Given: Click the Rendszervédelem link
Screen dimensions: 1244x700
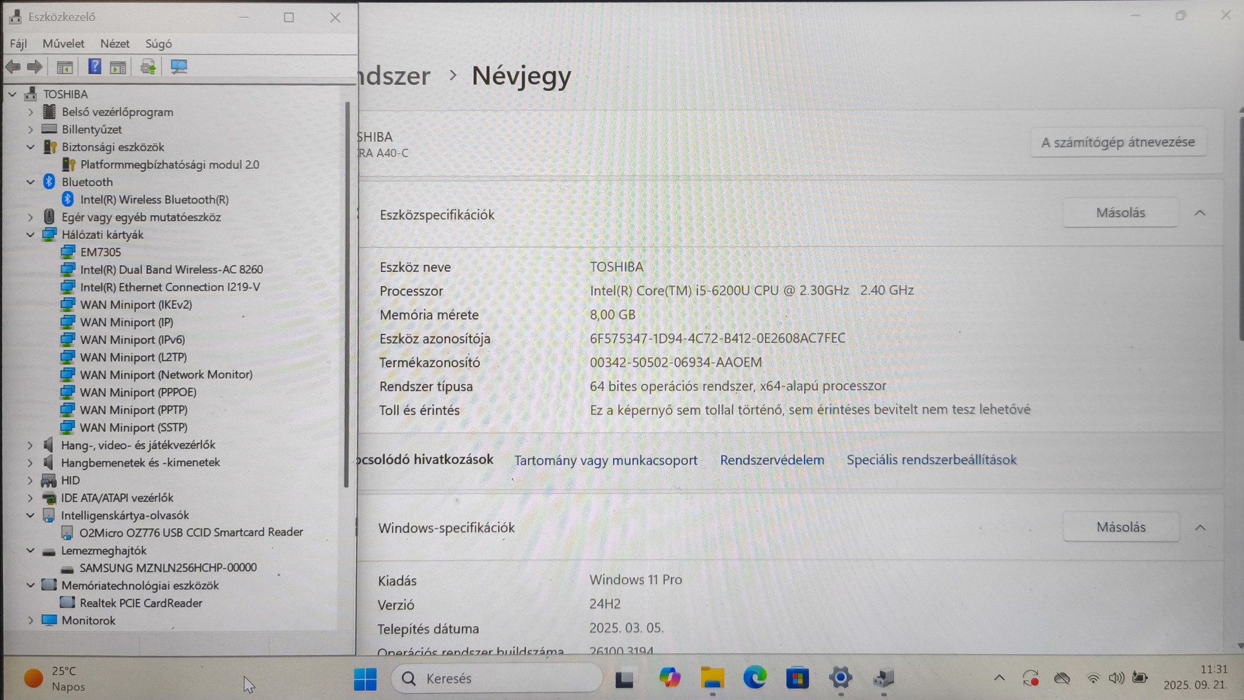Looking at the screenshot, I should tap(772, 460).
